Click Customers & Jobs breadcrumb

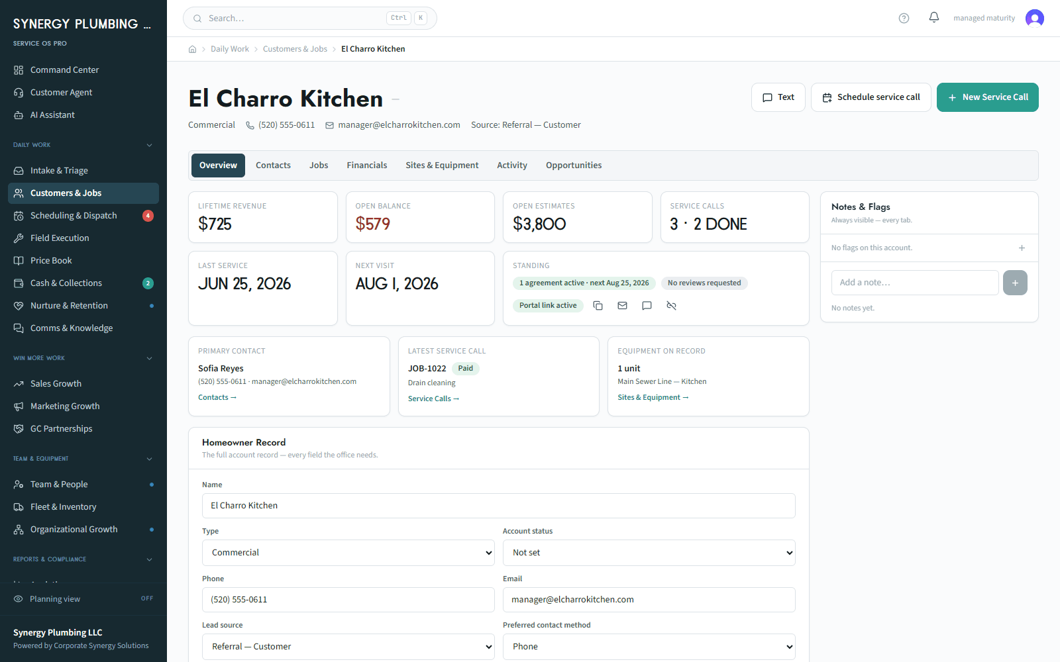pos(295,49)
